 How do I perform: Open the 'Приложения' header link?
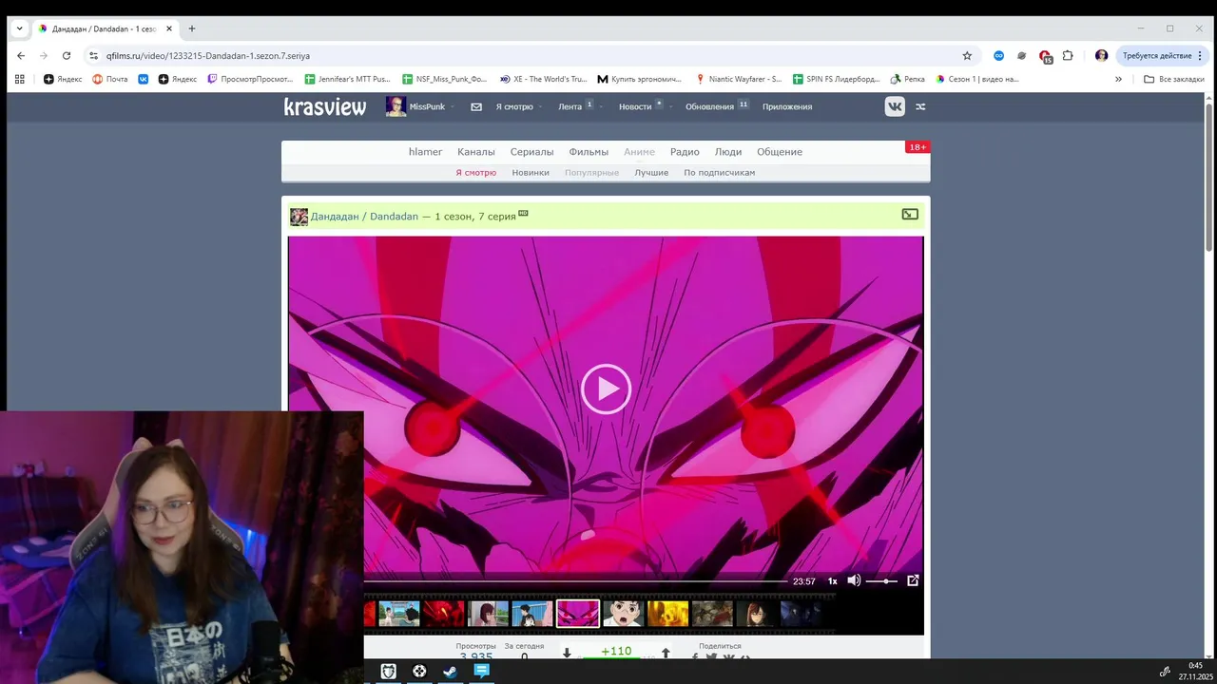click(x=787, y=106)
